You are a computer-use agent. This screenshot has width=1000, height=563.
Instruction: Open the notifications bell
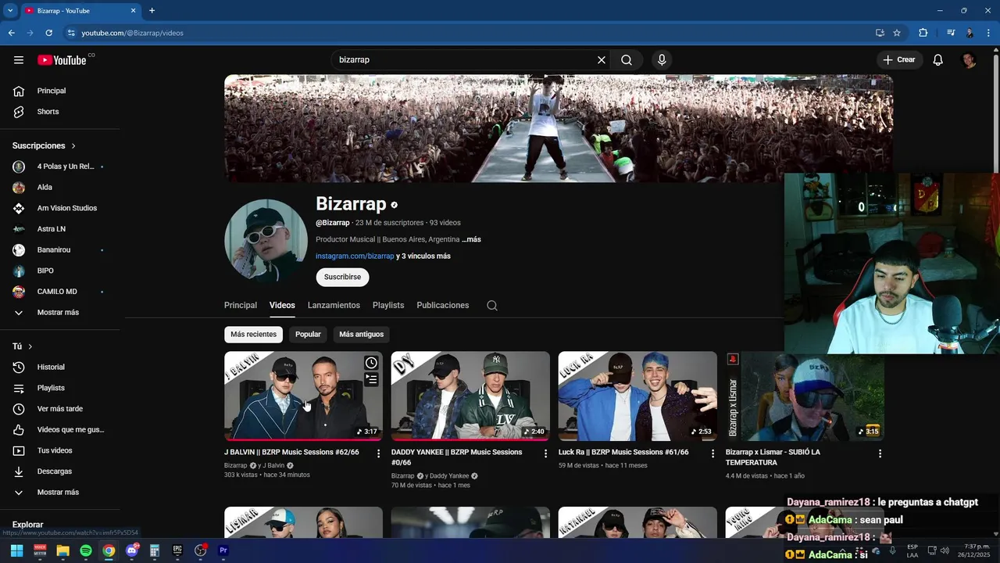coord(938,60)
